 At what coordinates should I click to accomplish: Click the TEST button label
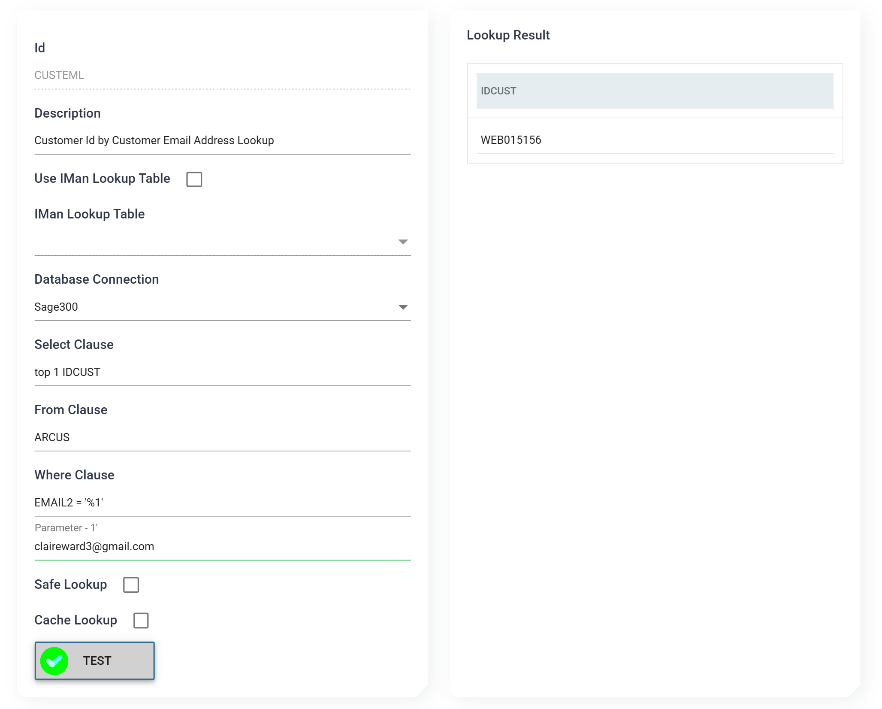coord(97,661)
